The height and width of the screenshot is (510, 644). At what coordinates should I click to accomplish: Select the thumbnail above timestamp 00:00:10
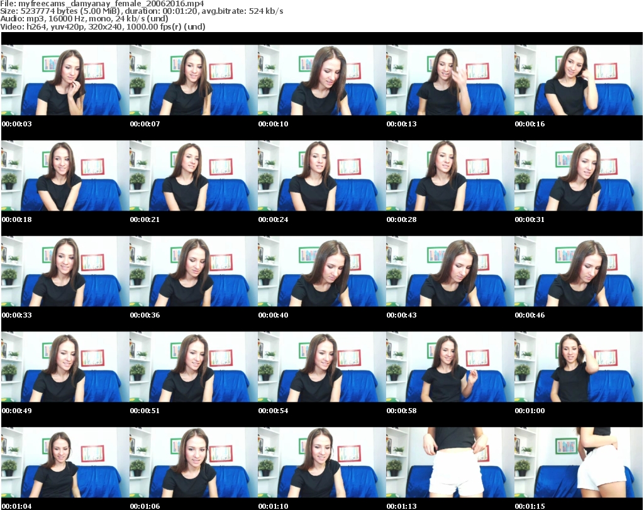(322, 80)
